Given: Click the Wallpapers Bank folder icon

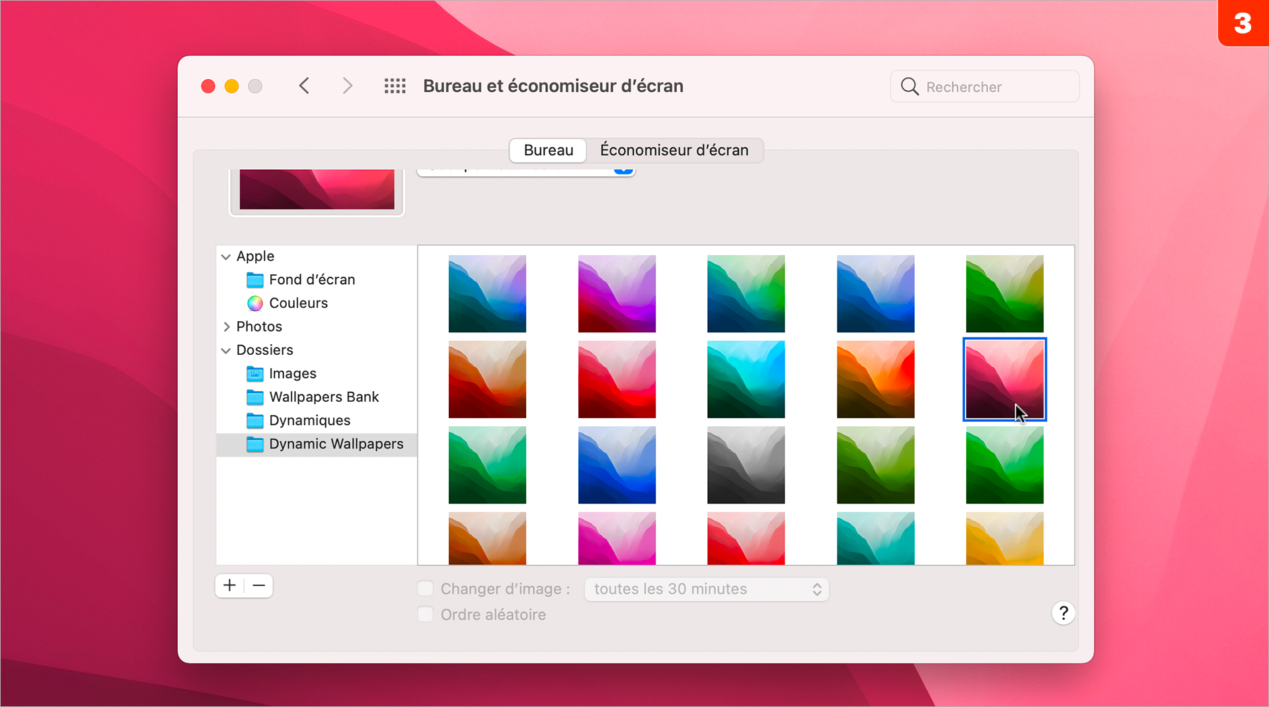Looking at the screenshot, I should tap(255, 397).
